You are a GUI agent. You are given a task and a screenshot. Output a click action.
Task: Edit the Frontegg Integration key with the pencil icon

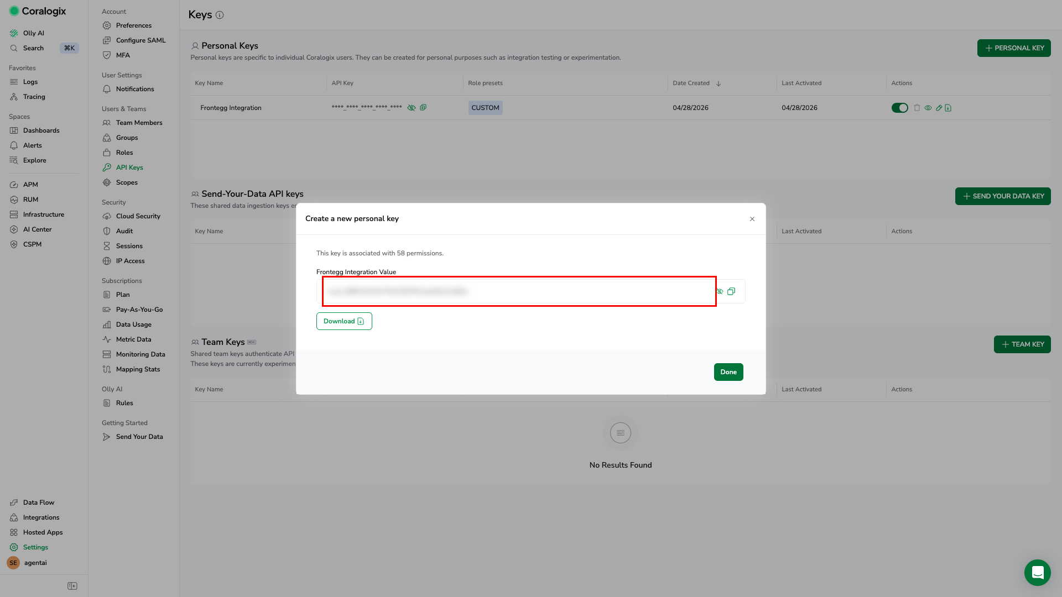coord(939,108)
